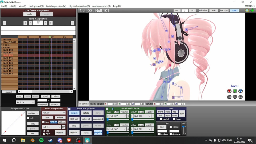Open the view(V) menu
This screenshot has height=144, width=256.
[22, 6]
